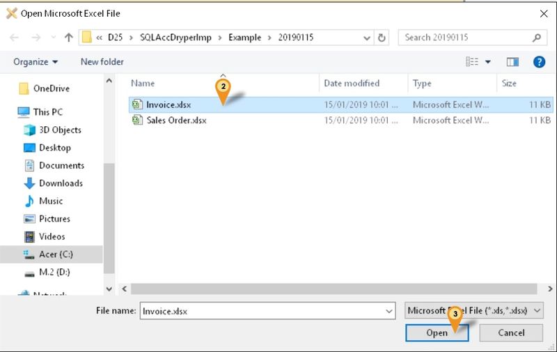Click the change view layout icon
Image resolution: width=557 pixels, height=352 pixels.
(x=471, y=62)
